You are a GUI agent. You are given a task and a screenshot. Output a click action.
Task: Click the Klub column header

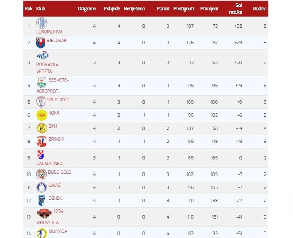coord(40,8)
